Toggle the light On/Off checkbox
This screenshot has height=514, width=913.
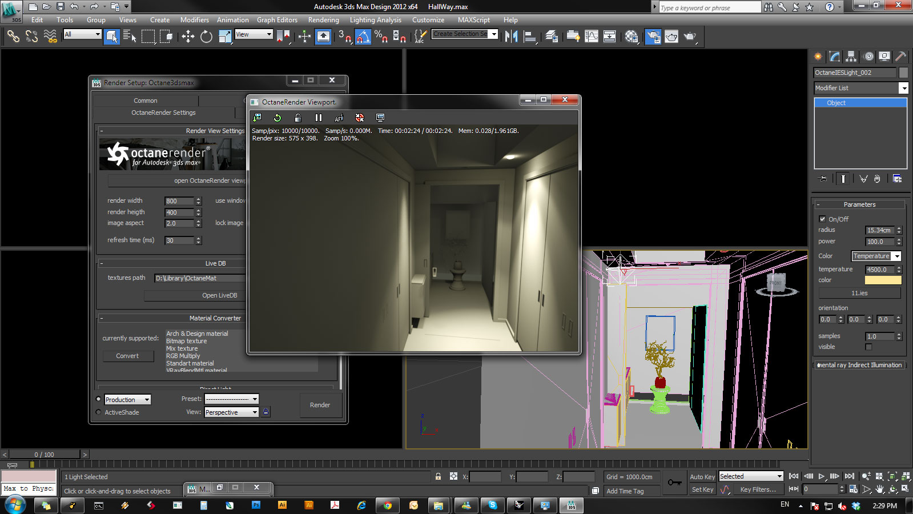coord(822,219)
